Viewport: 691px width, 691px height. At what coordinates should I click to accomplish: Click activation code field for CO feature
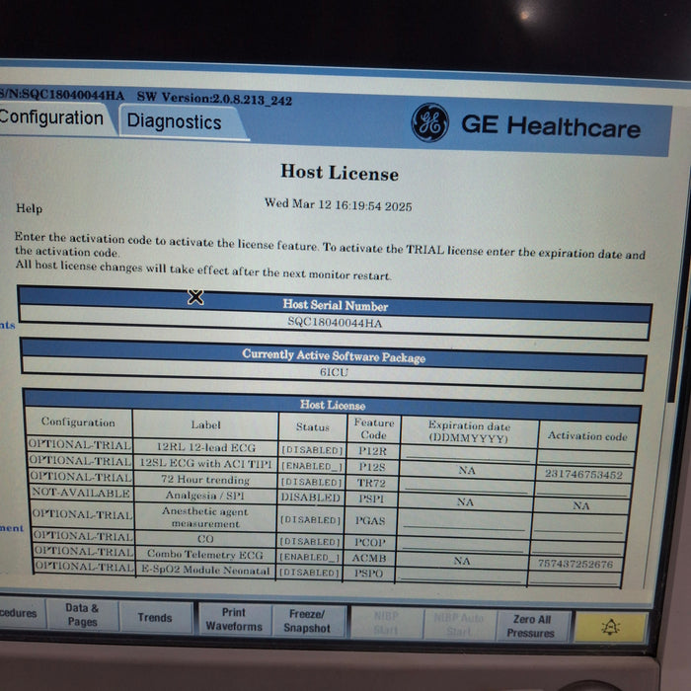pyautogui.click(x=580, y=547)
